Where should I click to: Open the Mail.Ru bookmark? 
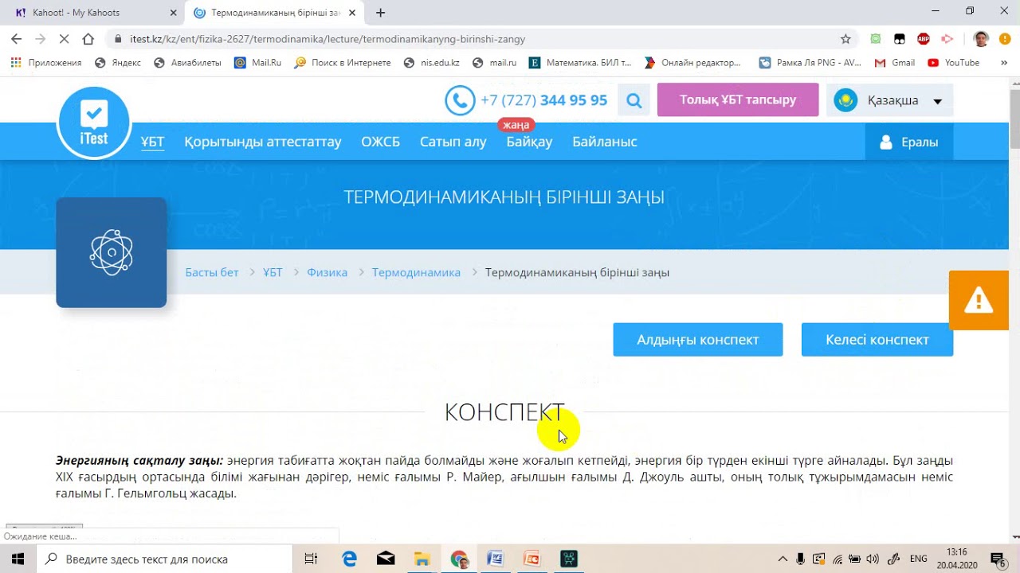[x=258, y=63]
